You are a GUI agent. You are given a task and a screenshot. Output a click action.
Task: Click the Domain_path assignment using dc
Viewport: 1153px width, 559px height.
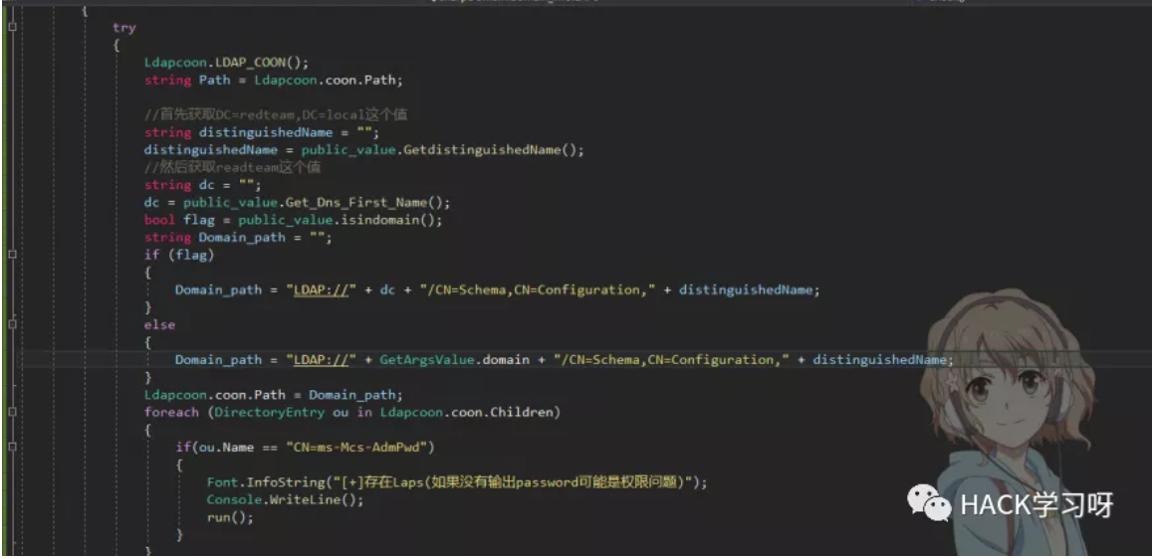(497, 289)
